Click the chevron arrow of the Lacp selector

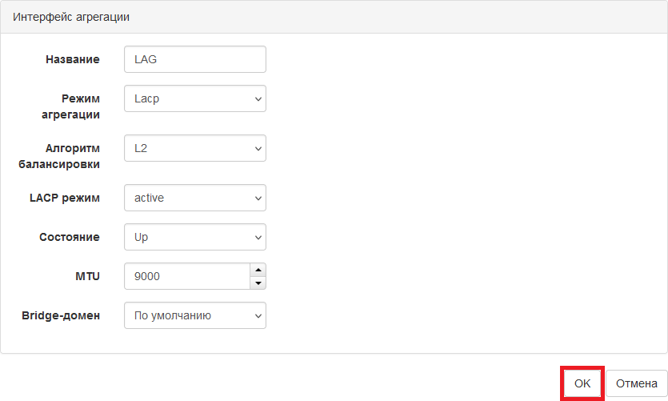258,99
